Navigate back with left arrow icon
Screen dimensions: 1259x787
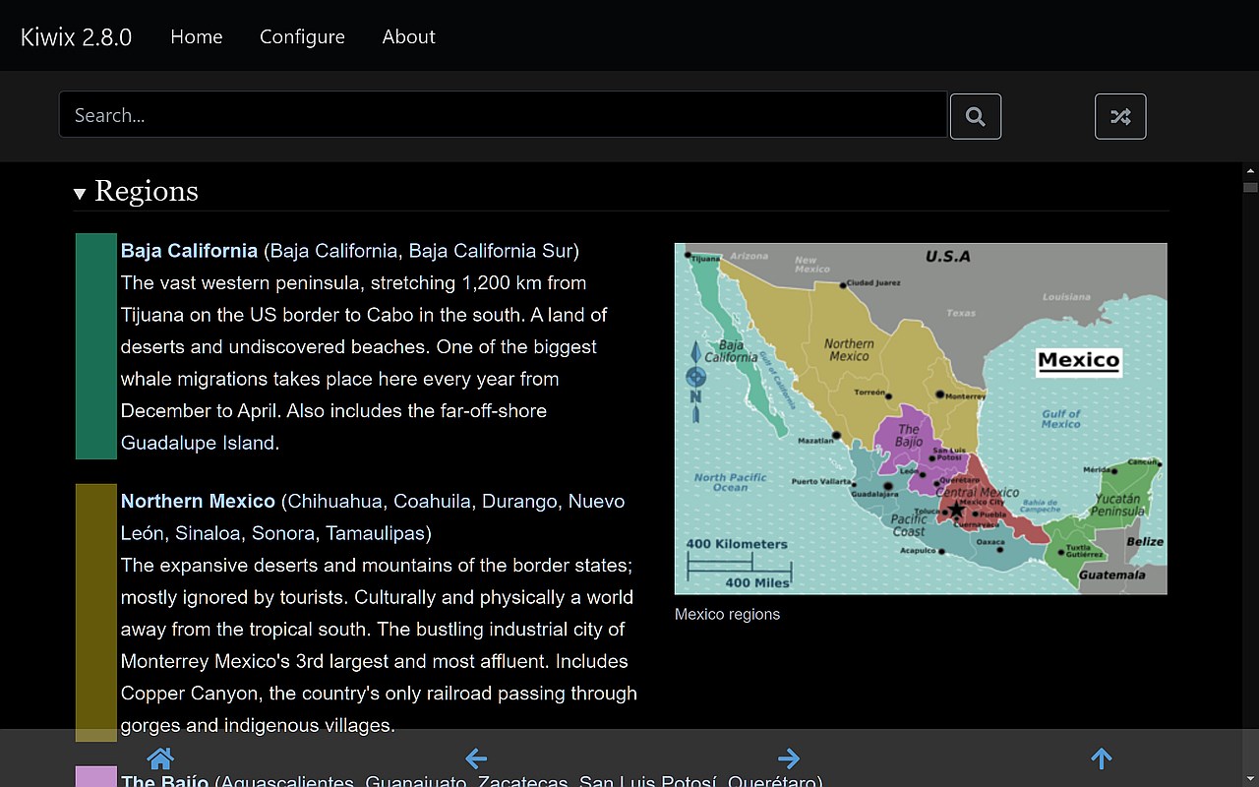(476, 758)
